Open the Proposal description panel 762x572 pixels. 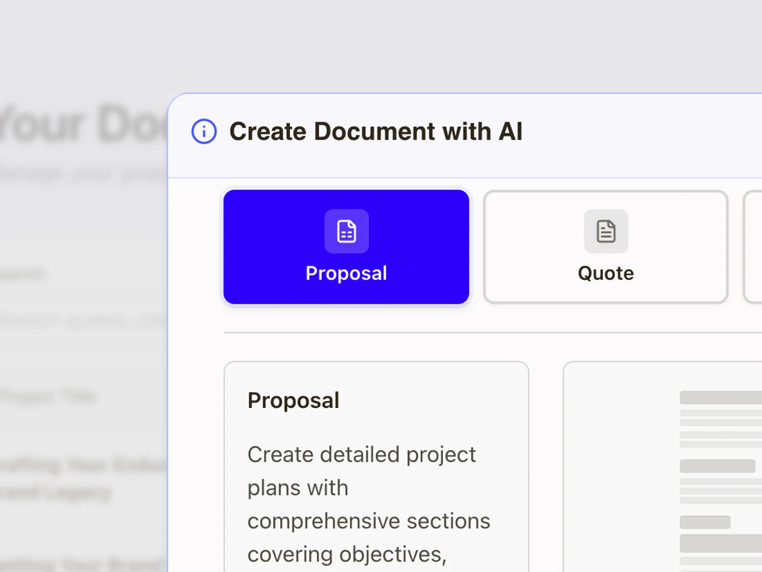pyautogui.click(x=376, y=467)
